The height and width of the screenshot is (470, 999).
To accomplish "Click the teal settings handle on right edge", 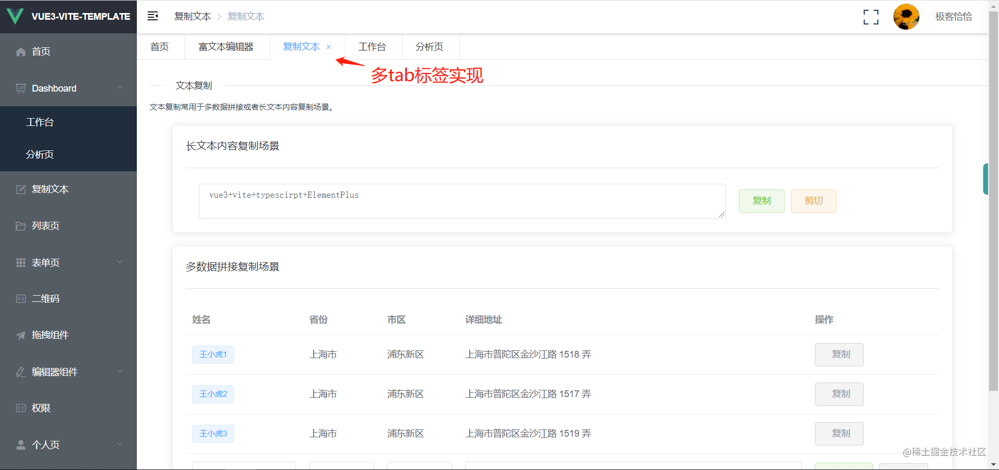I will click(985, 179).
